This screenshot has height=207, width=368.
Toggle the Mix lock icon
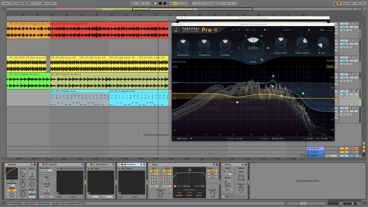pyautogui.click(x=319, y=53)
